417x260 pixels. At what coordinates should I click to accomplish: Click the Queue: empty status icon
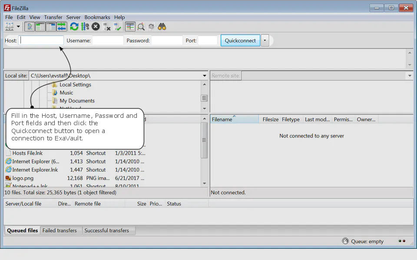tap(345, 241)
